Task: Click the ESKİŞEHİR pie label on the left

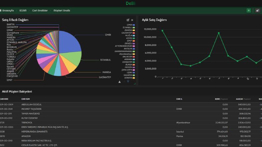Action: click(12, 76)
